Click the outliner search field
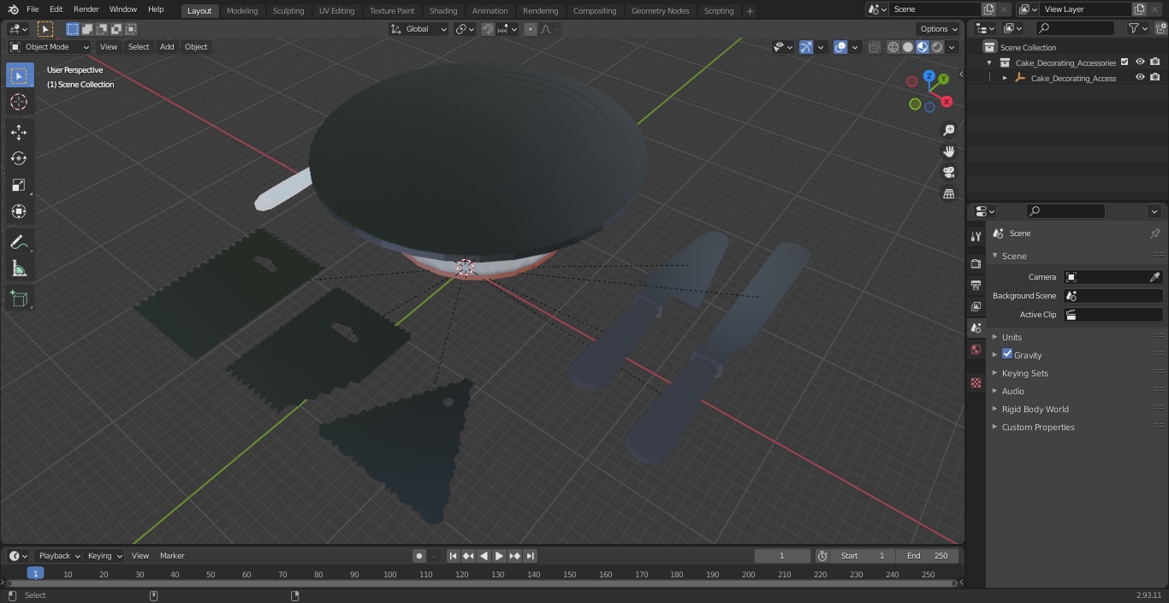The height and width of the screenshot is (603, 1169). pos(1074,28)
